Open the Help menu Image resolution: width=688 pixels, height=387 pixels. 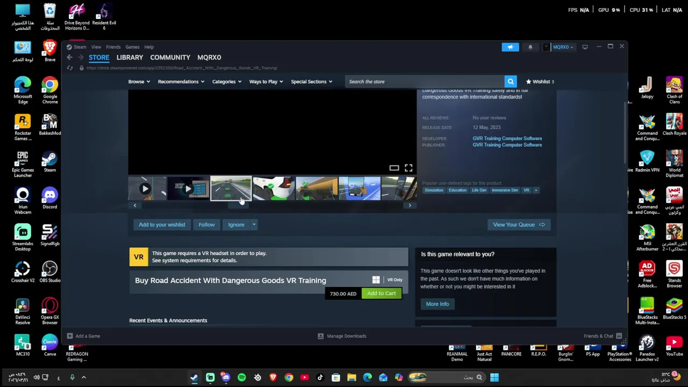click(x=149, y=47)
